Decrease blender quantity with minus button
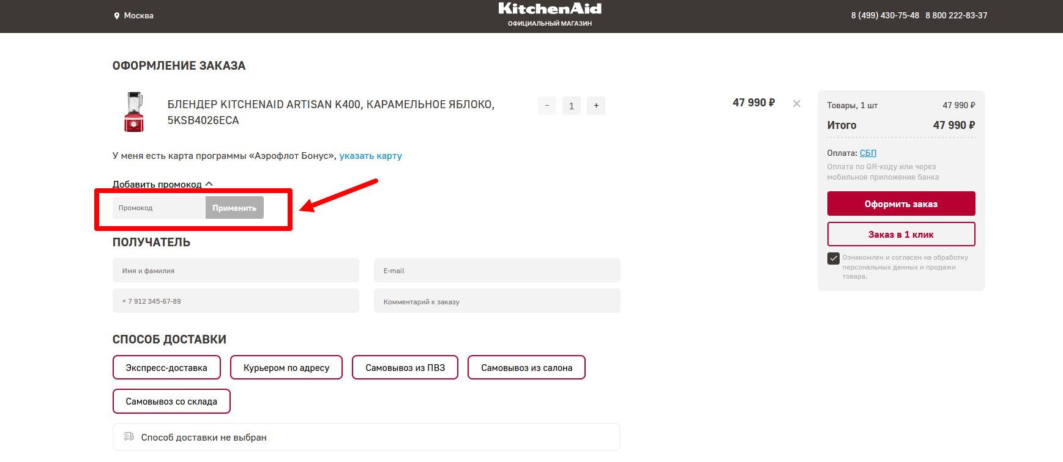The image size is (1063, 462). [547, 106]
